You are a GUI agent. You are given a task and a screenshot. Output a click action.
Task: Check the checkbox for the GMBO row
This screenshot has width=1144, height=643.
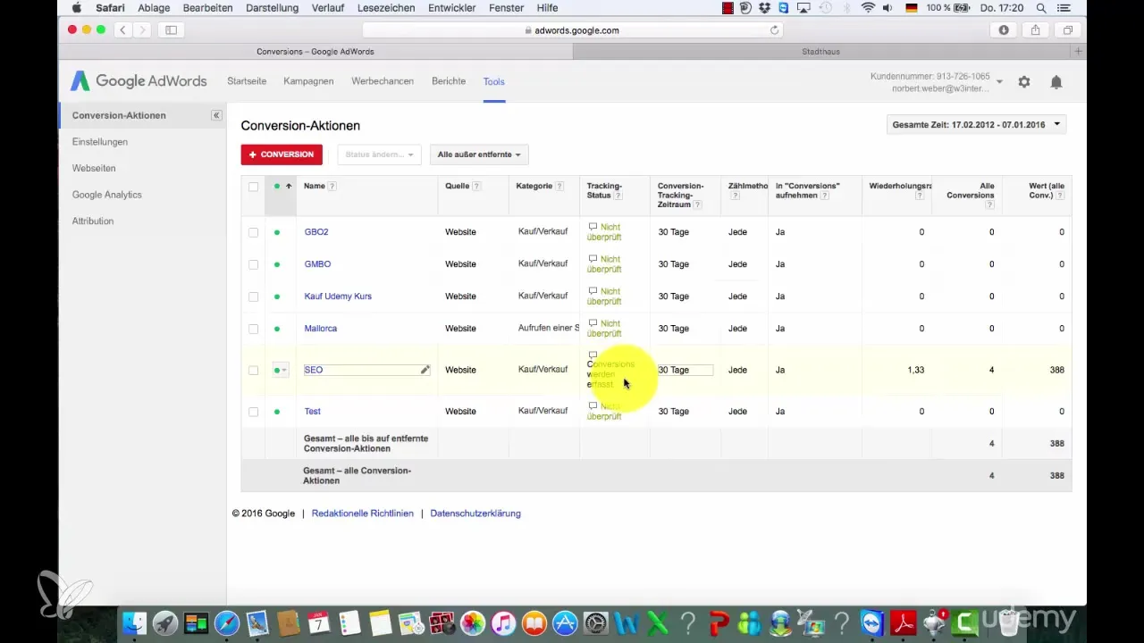tap(253, 264)
